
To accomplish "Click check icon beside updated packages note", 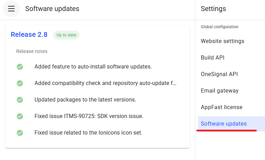I will [x=20, y=100].
